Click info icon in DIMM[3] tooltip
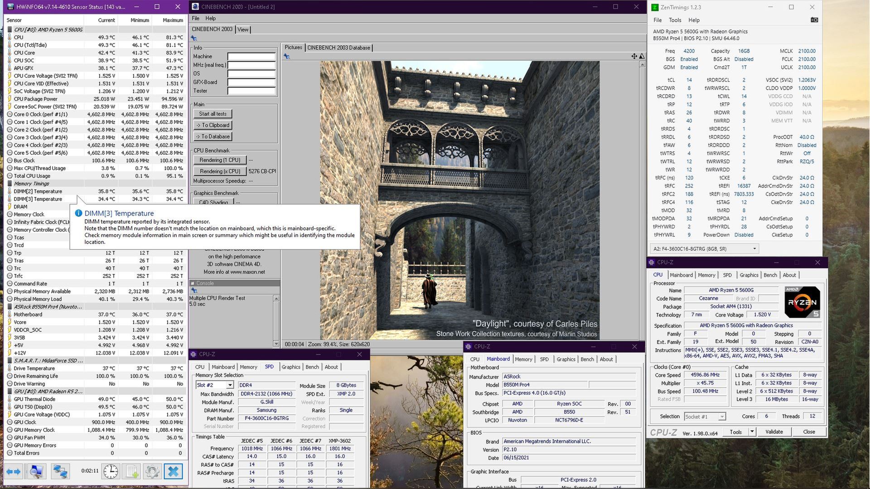Viewport: 870px width, 489px height. tap(78, 213)
